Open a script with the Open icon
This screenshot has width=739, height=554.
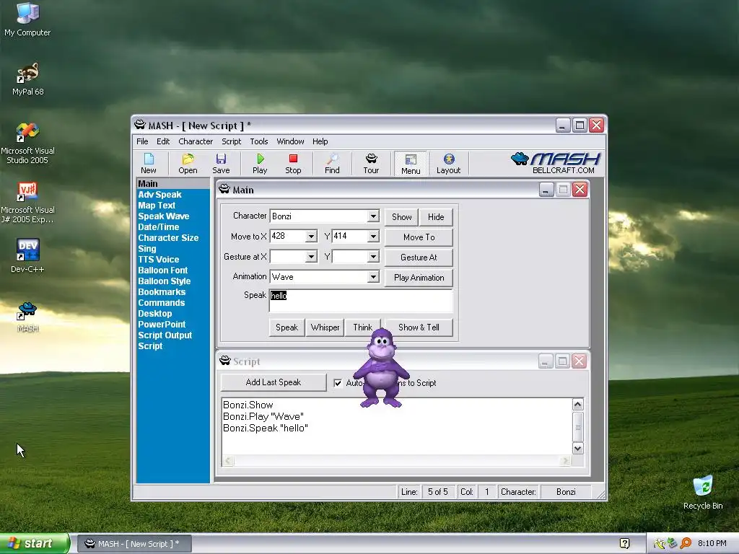point(188,164)
